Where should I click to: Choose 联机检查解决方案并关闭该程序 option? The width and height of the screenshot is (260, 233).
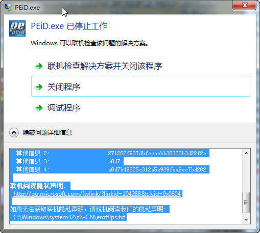(x=140, y=66)
